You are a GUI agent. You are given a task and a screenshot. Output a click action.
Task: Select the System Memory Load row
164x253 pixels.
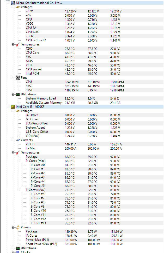94,98
